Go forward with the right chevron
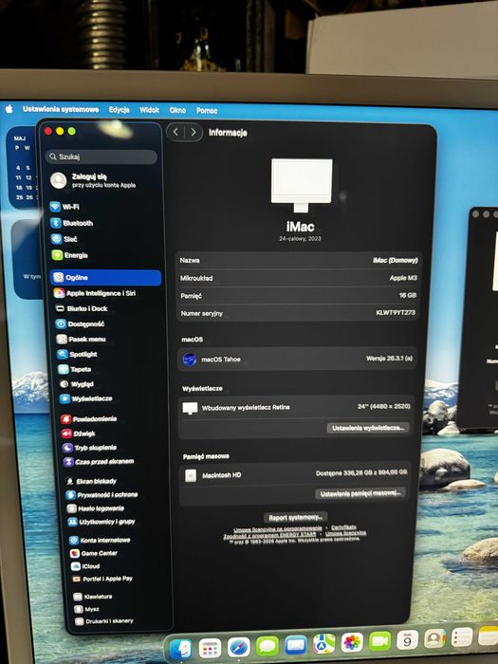The image size is (498, 664). (194, 133)
